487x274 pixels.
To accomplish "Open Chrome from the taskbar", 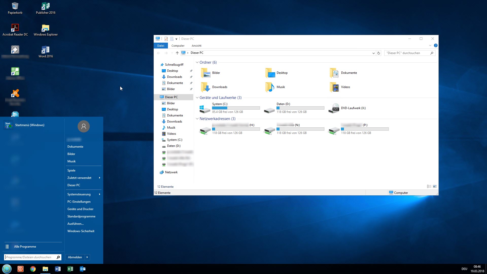I will click(33, 269).
